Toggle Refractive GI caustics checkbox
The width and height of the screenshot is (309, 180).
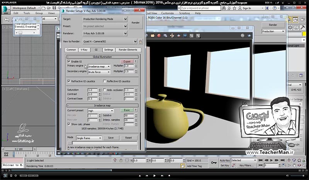pos(69,81)
